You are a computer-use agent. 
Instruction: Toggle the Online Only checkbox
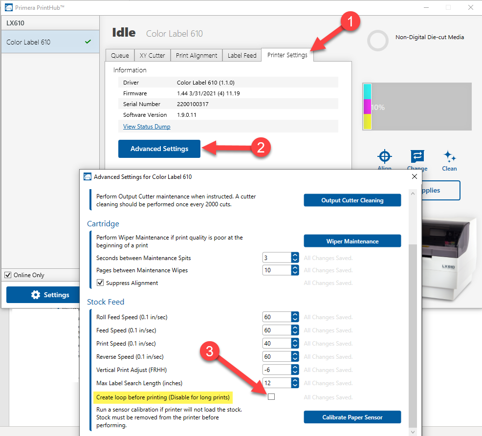(8, 275)
